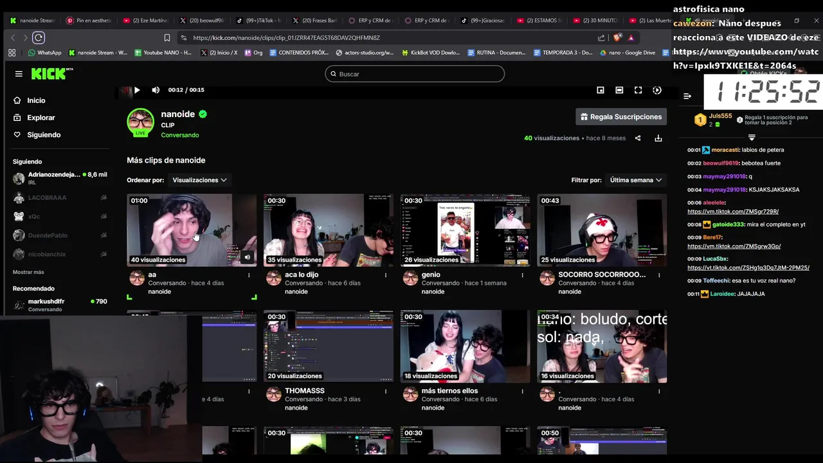Screen dimensions: 823x463
Task: Open the nano - Google Drive bookmark
Action: pos(628,53)
